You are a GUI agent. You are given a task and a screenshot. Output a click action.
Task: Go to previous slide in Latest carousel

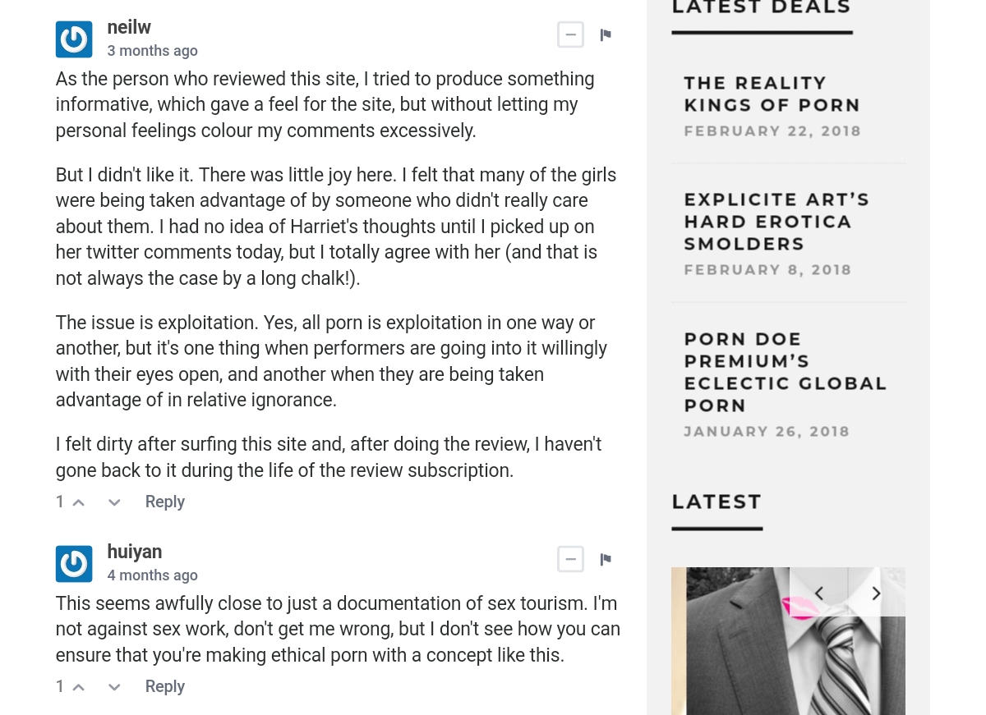pos(818,593)
